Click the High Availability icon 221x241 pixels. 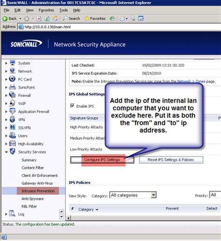coord(13,144)
